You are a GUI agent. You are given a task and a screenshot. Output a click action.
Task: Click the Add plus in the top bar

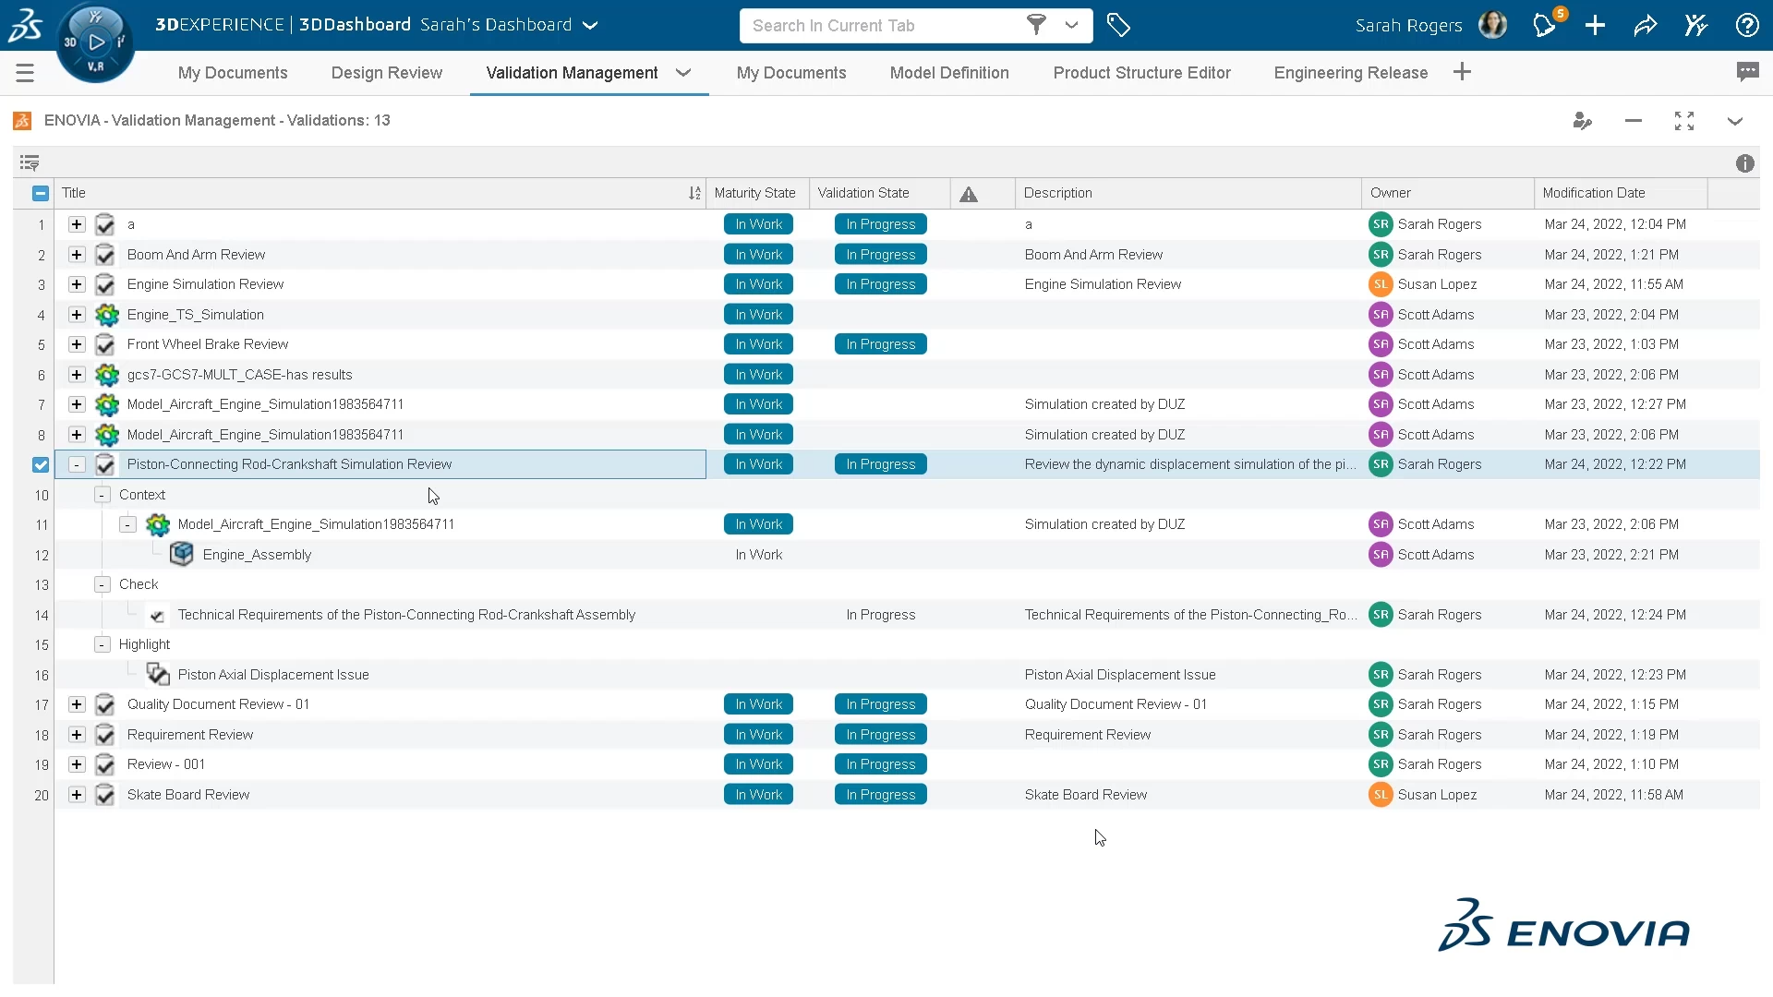1595,26
